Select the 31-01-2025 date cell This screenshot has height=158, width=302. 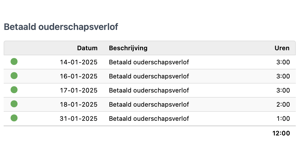[79, 118]
